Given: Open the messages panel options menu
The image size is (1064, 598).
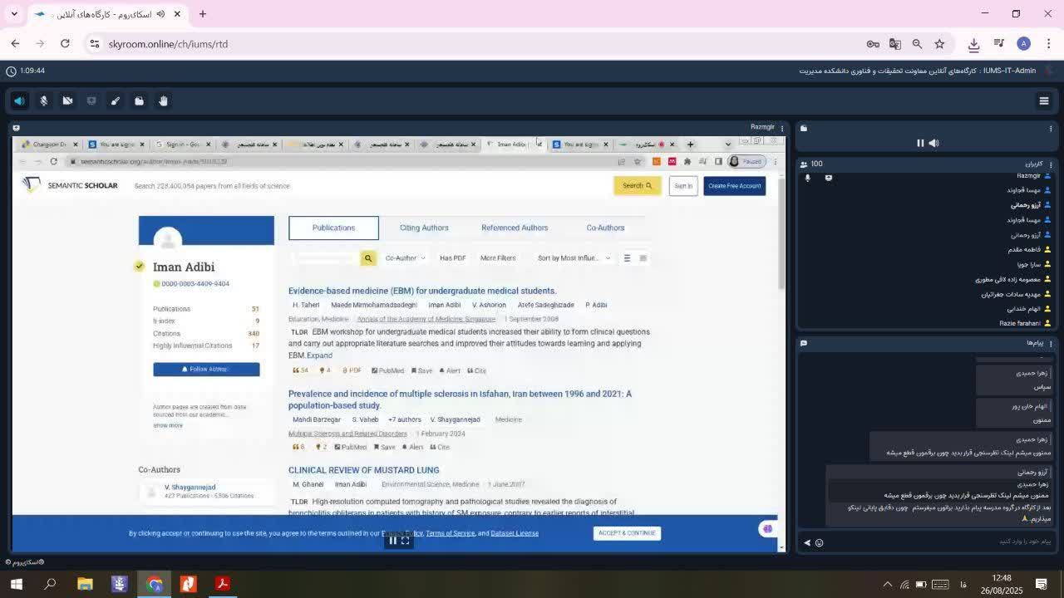Looking at the screenshot, I should [1051, 343].
